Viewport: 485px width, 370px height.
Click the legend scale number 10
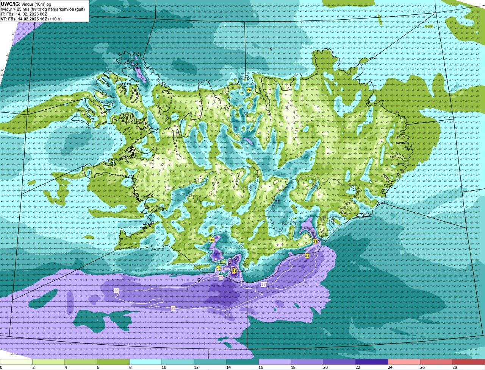coord(163,367)
